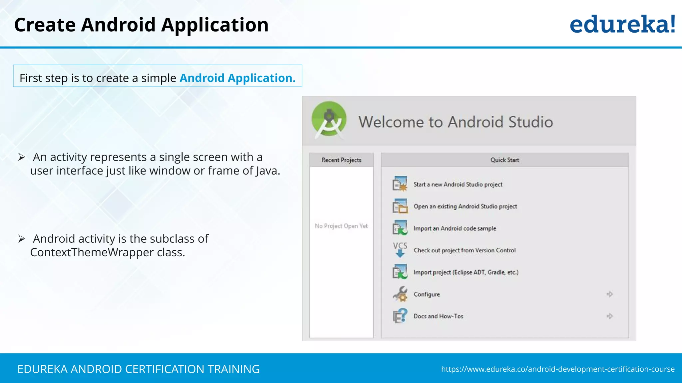Click the Quick Start panel header

[x=505, y=160]
